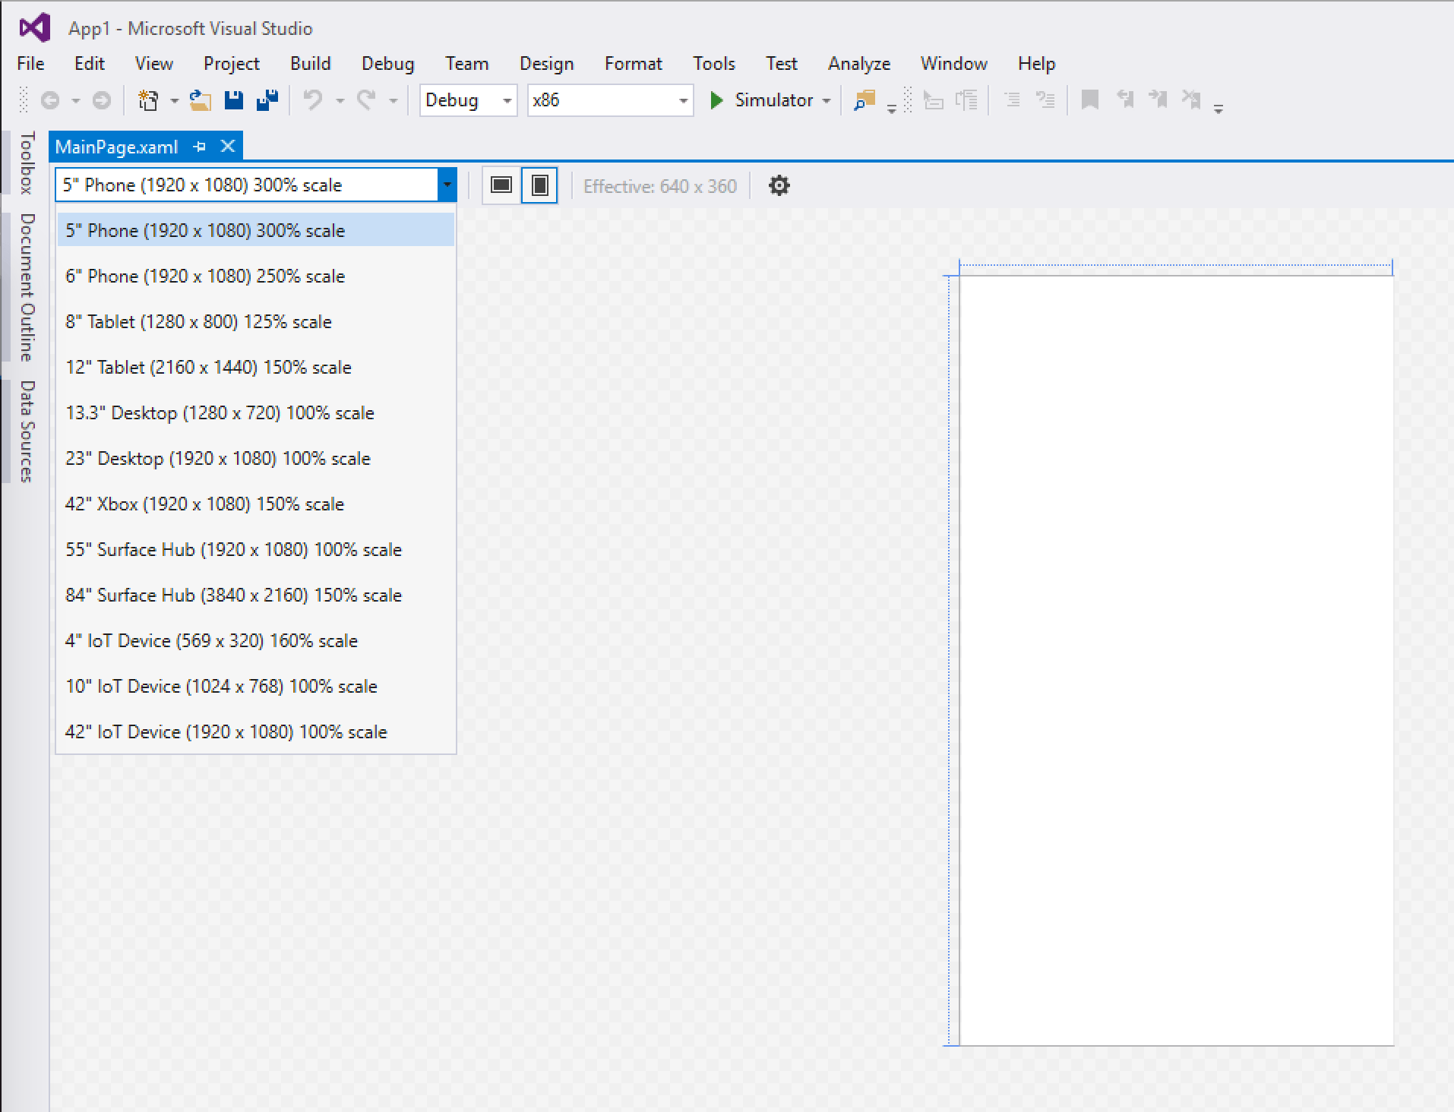
Task: Open the designer settings gear
Action: coord(779,185)
